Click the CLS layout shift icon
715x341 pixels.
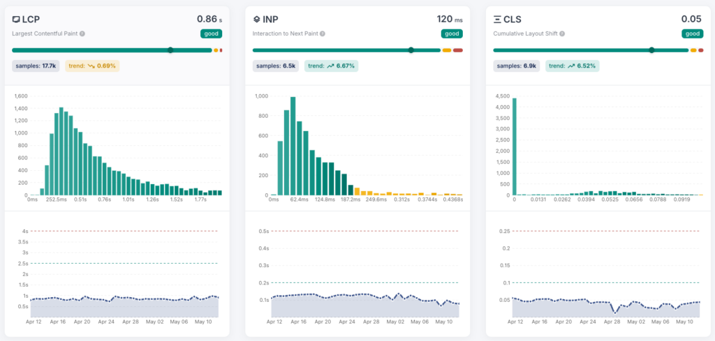(497, 19)
